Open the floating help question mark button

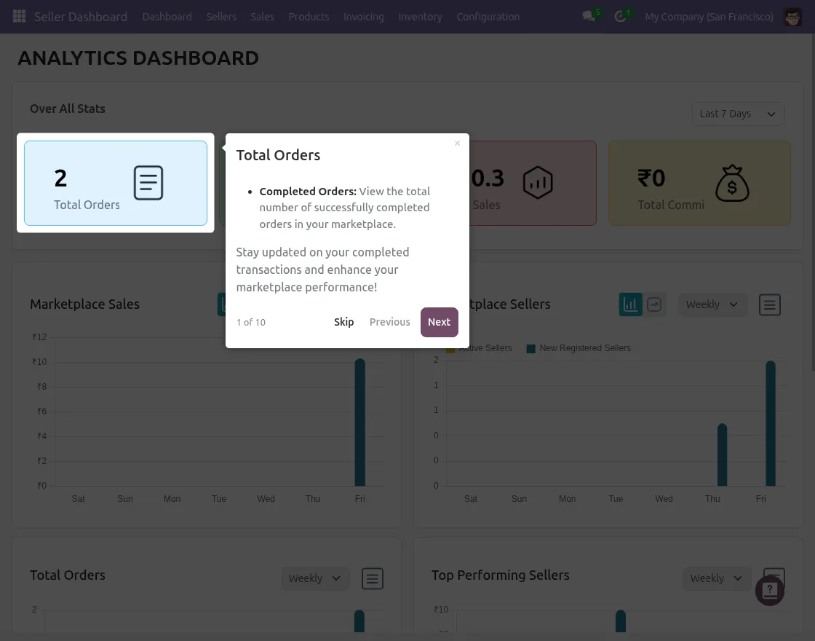(770, 591)
